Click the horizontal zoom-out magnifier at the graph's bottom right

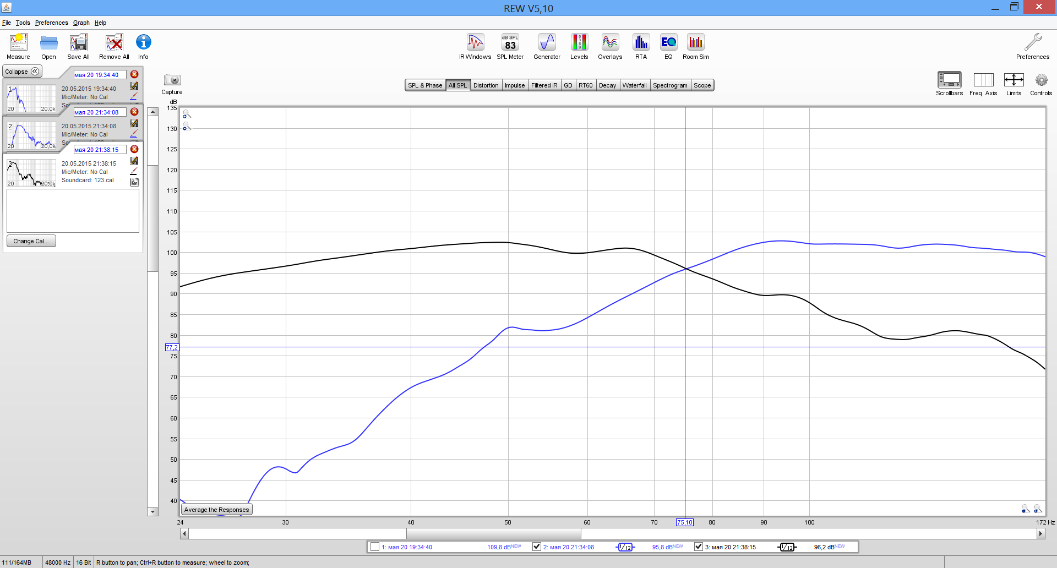tap(1025, 509)
